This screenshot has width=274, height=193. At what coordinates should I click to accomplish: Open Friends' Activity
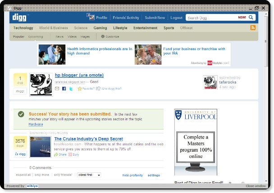pos(126,18)
